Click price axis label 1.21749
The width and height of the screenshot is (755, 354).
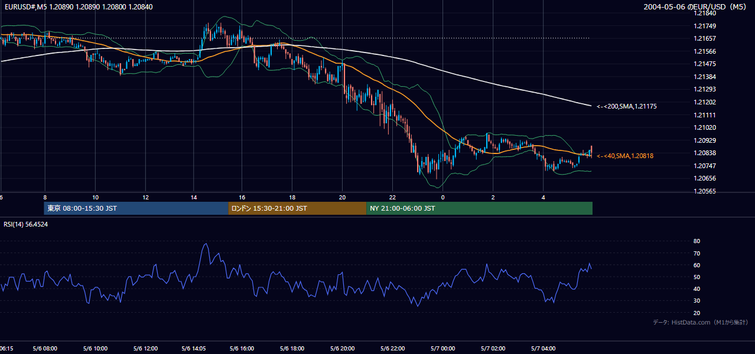(705, 26)
